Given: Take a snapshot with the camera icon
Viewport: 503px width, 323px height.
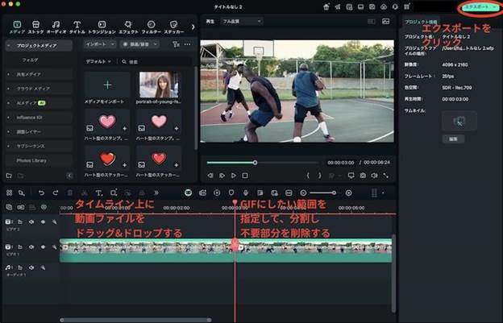Looking at the screenshot, I should (x=364, y=175).
